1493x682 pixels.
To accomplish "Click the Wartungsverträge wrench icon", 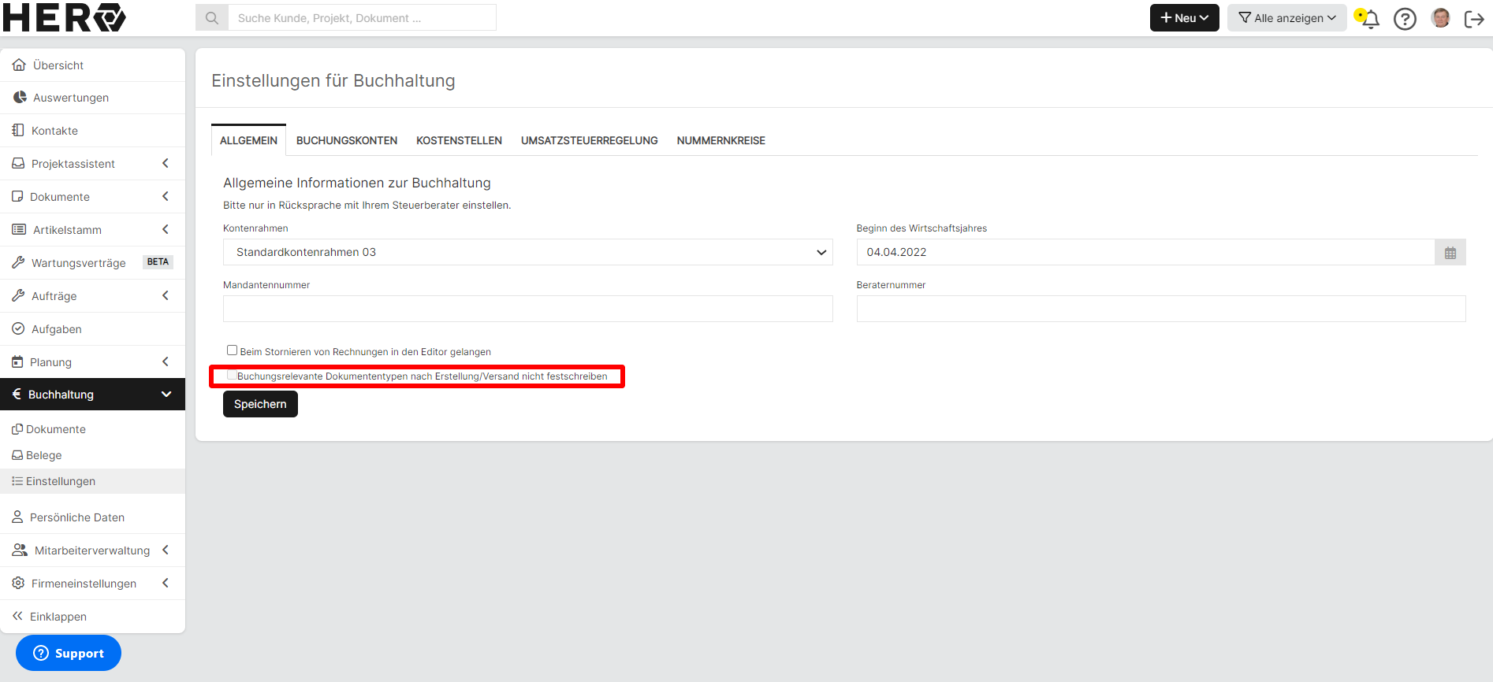I will coord(18,262).
